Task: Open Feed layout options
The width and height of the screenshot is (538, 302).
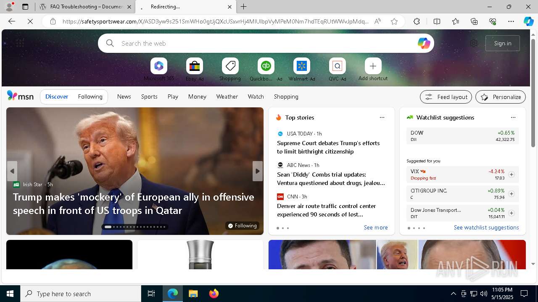Action: 446,97
